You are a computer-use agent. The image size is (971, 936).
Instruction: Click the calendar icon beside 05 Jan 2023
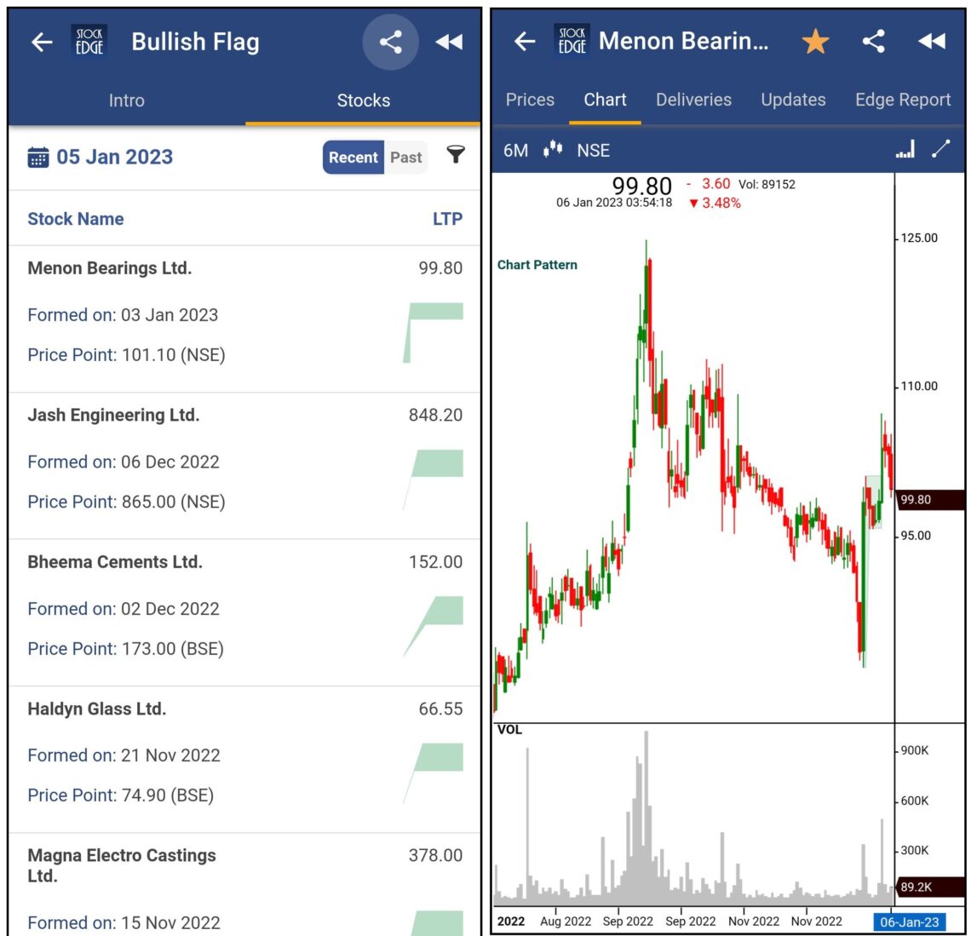click(40, 156)
